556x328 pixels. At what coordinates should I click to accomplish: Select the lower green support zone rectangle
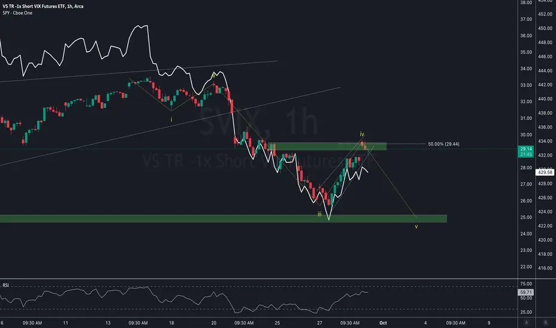pos(223,218)
